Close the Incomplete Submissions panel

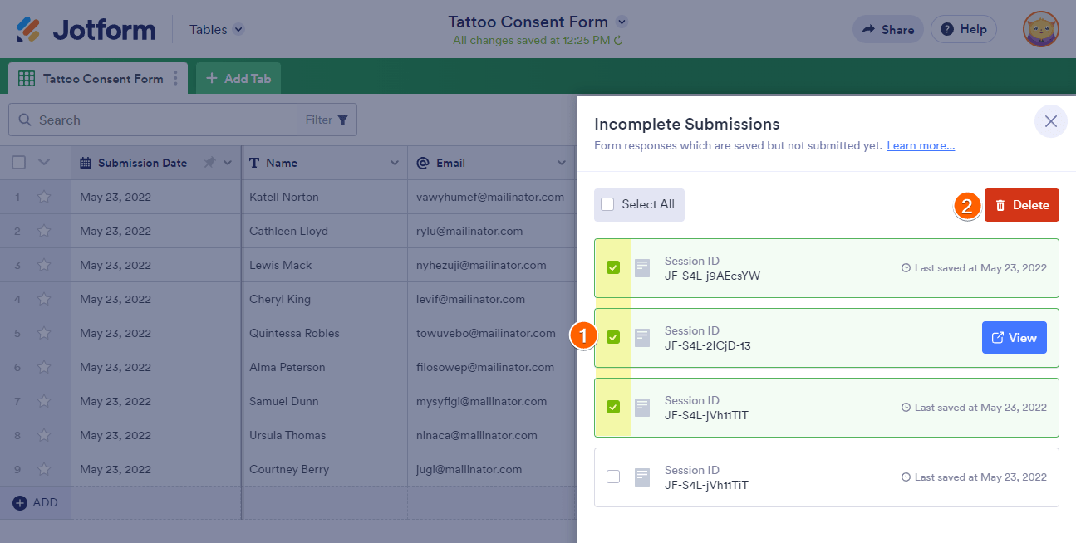(x=1050, y=121)
